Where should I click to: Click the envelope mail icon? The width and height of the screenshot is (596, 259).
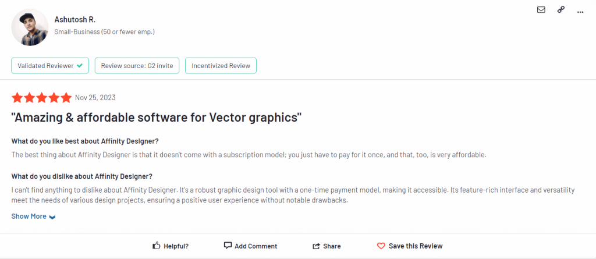[541, 10]
